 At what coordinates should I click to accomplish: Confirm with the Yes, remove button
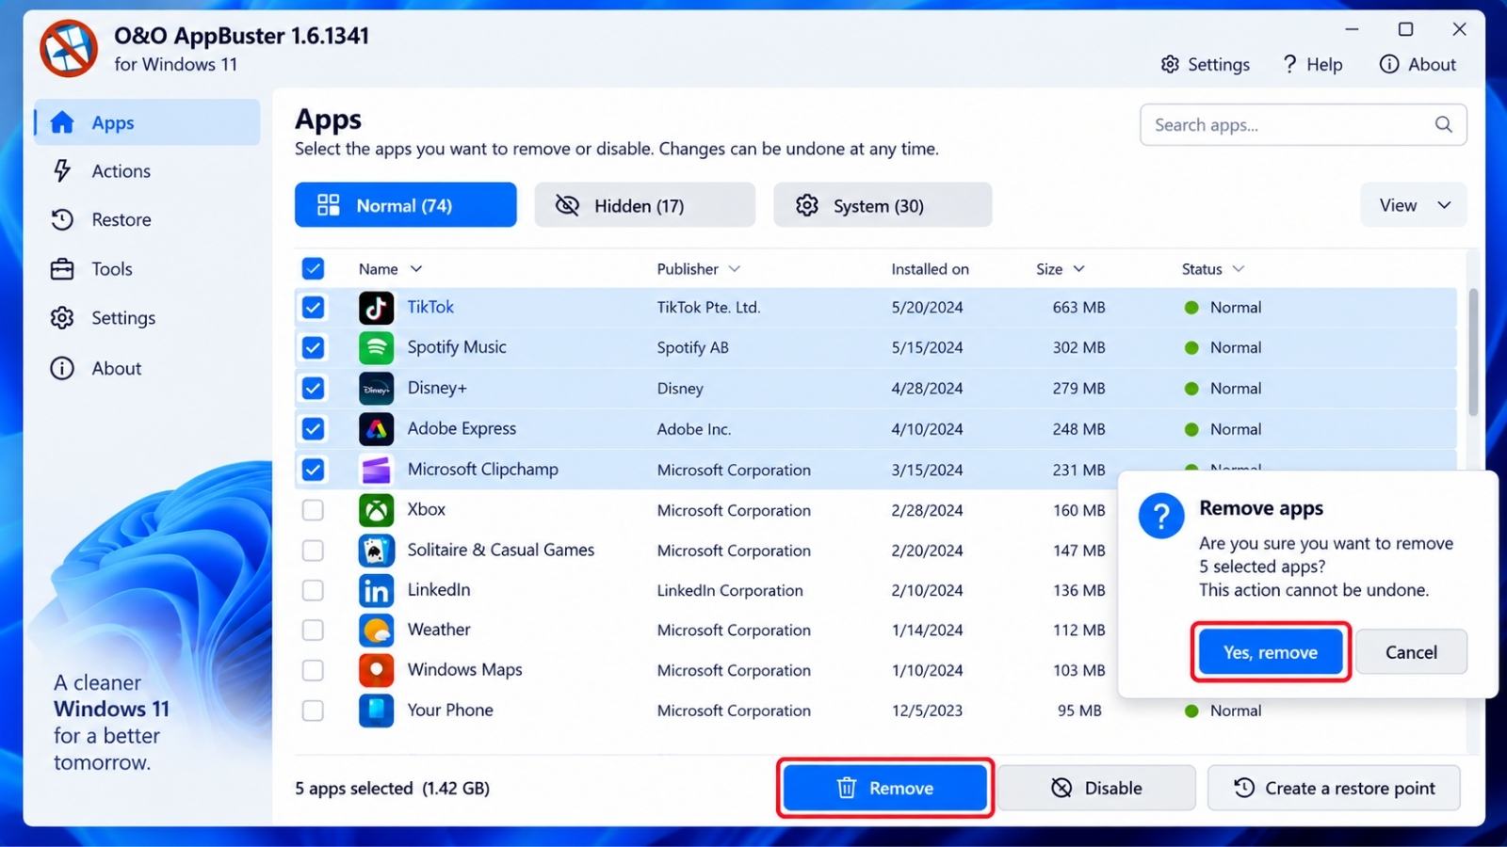coord(1271,652)
